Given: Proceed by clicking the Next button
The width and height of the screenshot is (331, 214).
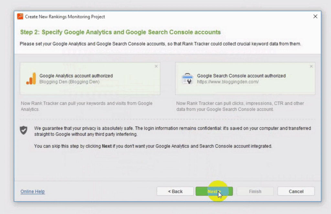Looking at the screenshot, I should tap(214, 191).
